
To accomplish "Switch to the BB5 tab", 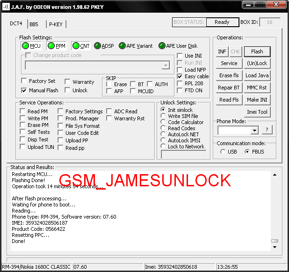I will point(34,24).
